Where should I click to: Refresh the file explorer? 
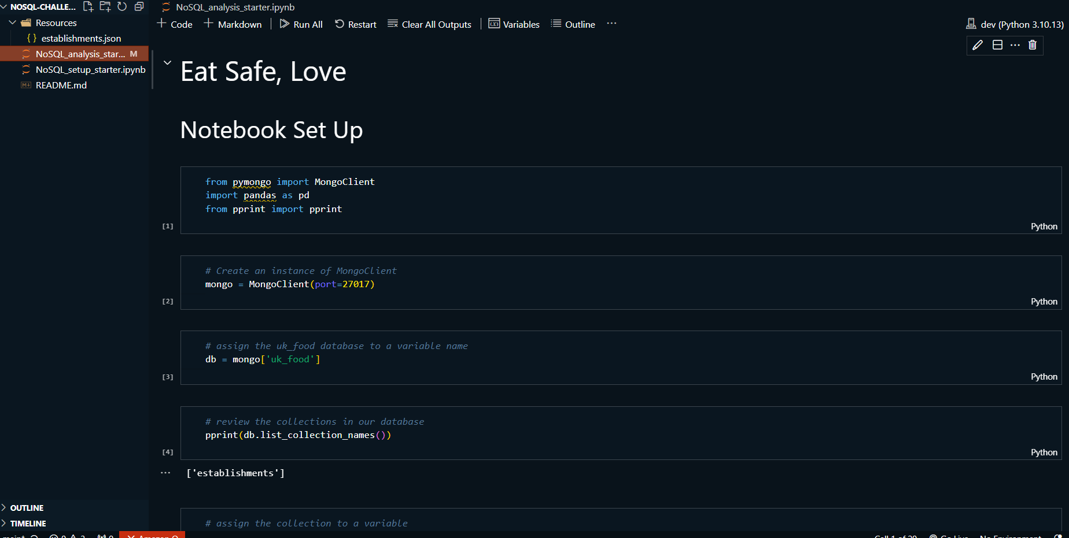point(122,7)
